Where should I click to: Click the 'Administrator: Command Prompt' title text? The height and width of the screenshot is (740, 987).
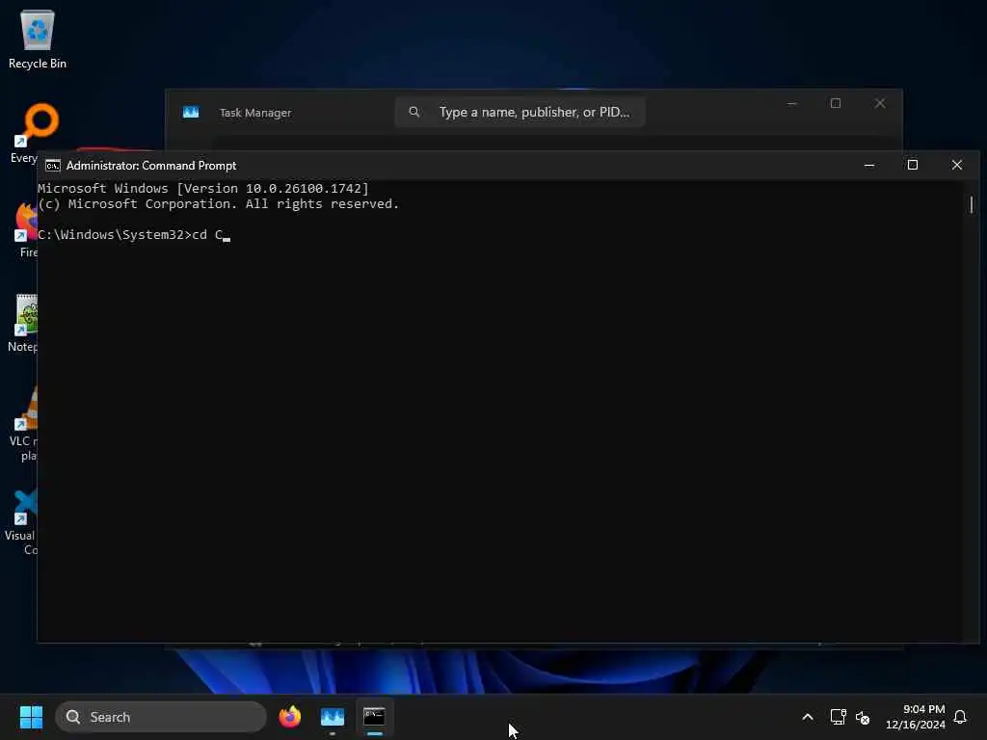151,166
